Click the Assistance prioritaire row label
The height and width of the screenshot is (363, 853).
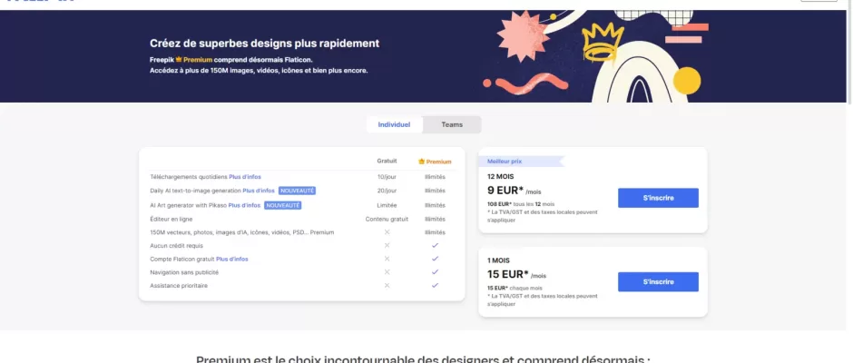click(179, 286)
